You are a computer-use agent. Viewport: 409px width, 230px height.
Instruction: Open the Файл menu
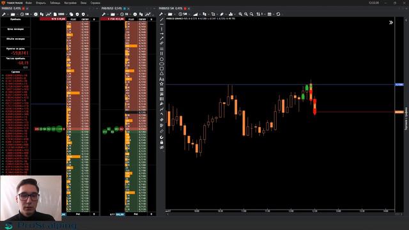29,3
